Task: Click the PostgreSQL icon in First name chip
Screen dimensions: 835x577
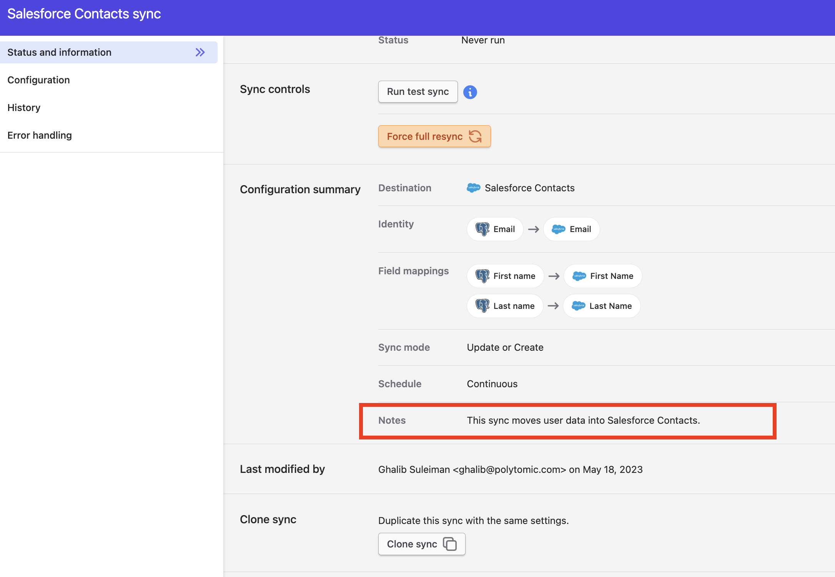Action: tap(482, 276)
